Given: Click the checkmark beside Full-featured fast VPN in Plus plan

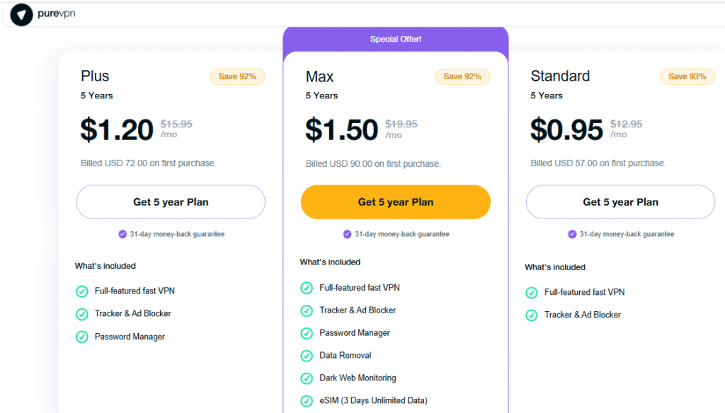Looking at the screenshot, I should point(81,291).
